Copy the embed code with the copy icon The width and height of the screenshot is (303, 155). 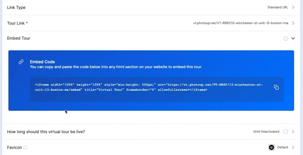pos(276,87)
